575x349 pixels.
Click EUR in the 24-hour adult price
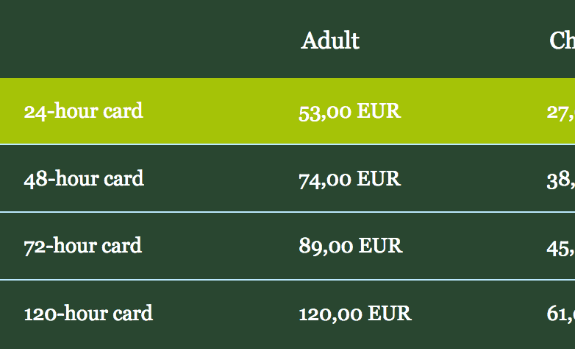[379, 112]
